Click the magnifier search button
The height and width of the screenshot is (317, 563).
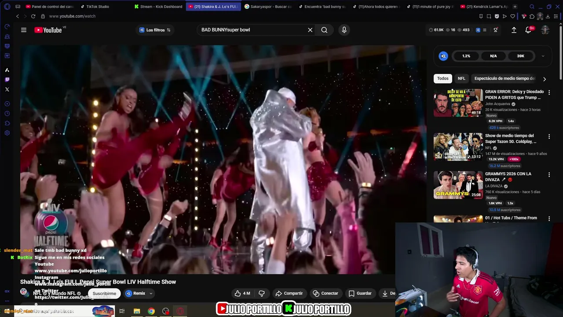[x=324, y=30]
